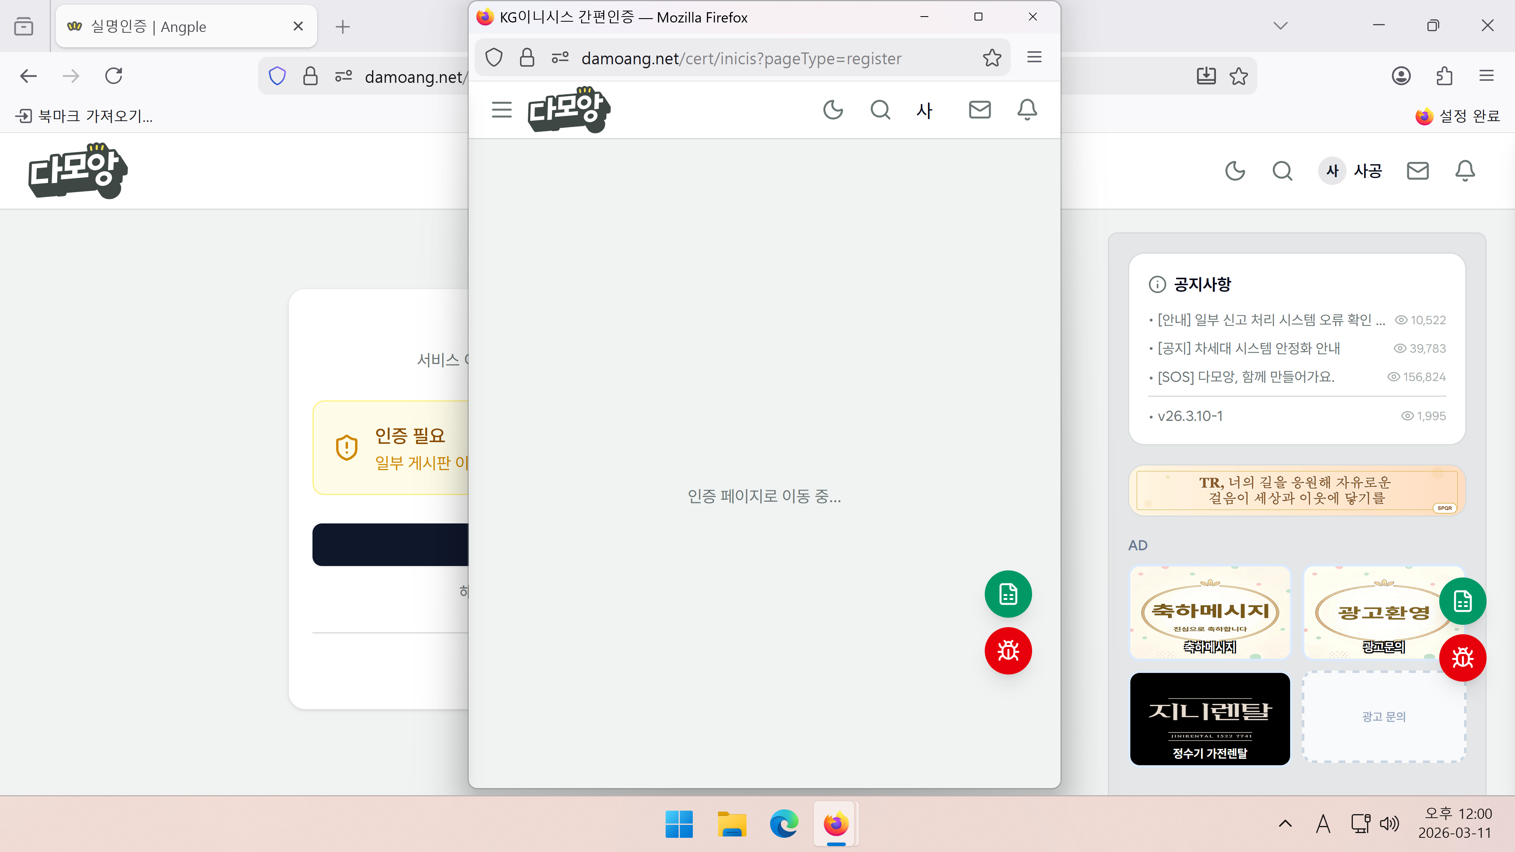Viewport: 1515px width, 852px height.
Task: Open hamburger menu in the KG이니시스 popup page
Action: pyautogui.click(x=502, y=110)
